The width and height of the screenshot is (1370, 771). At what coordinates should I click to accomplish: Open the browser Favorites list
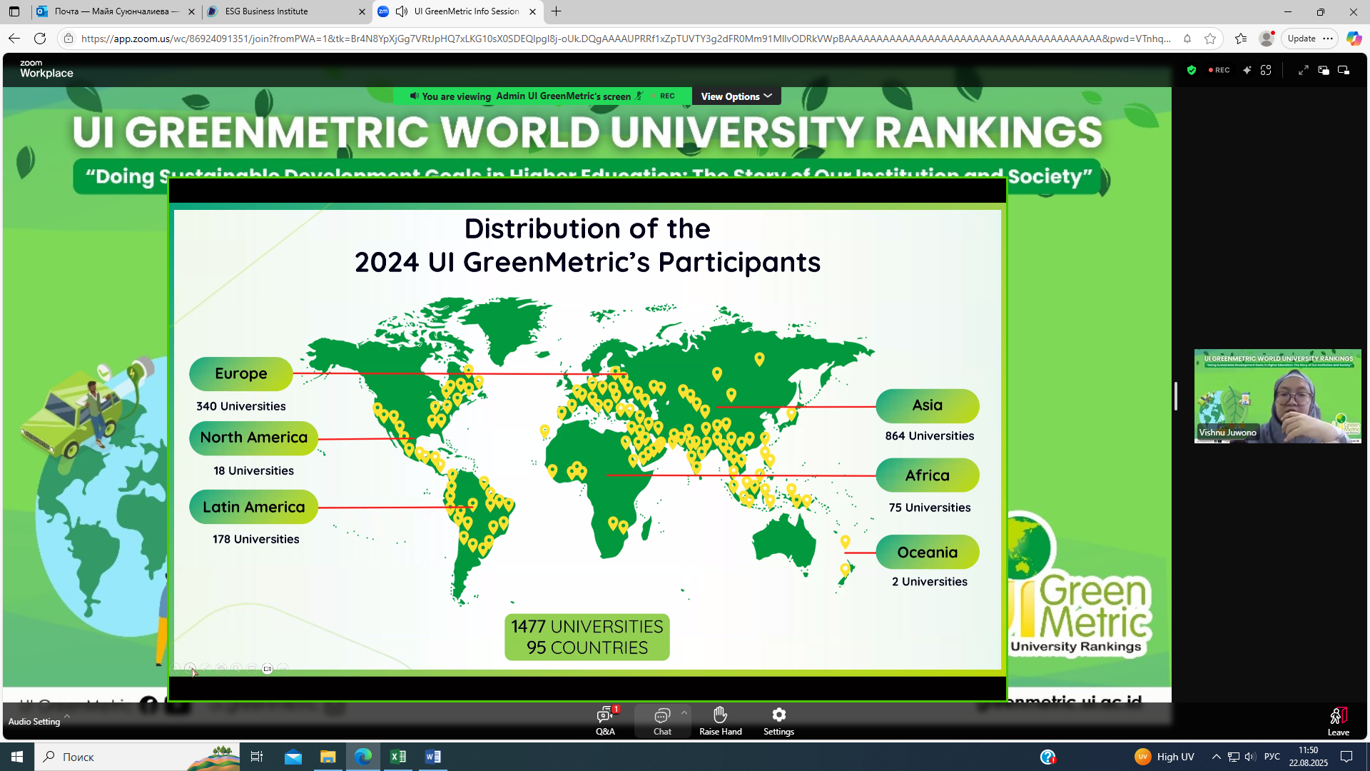click(1241, 39)
